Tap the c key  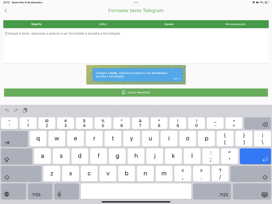tap(89, 174)
